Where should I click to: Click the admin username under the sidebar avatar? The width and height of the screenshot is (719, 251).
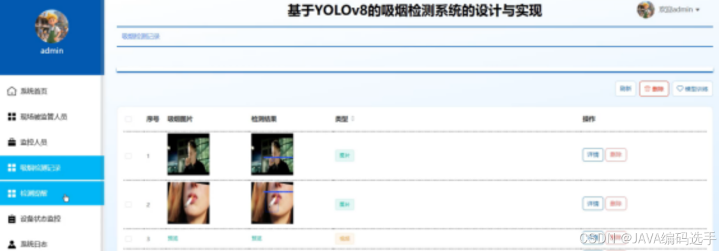pyautogui.click(x=52, y=51)
